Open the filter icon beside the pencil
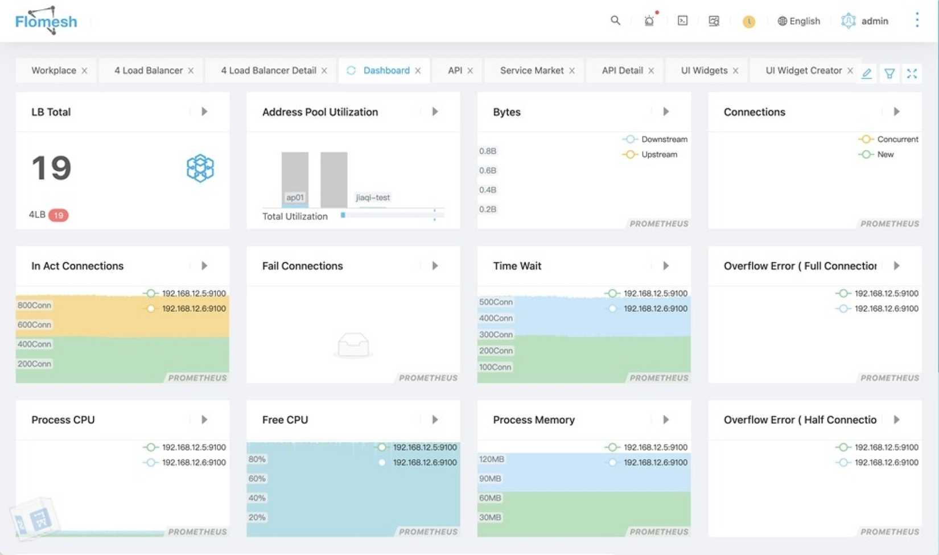Viewport: 939px width, 555px height. (889, 73)
